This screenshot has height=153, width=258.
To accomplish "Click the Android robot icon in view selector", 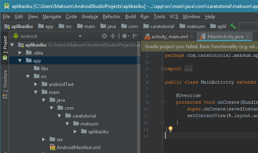I will click(16, 36).
